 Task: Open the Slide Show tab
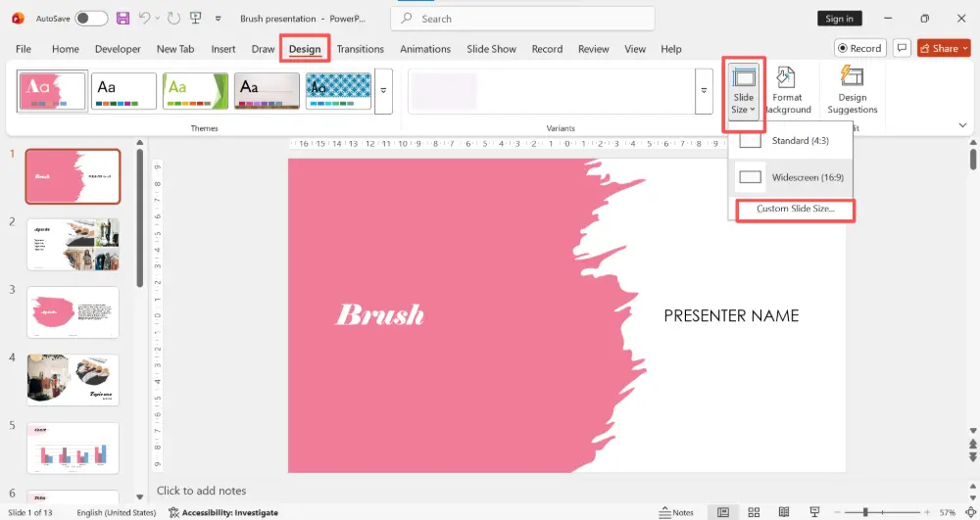click(491, 49)
